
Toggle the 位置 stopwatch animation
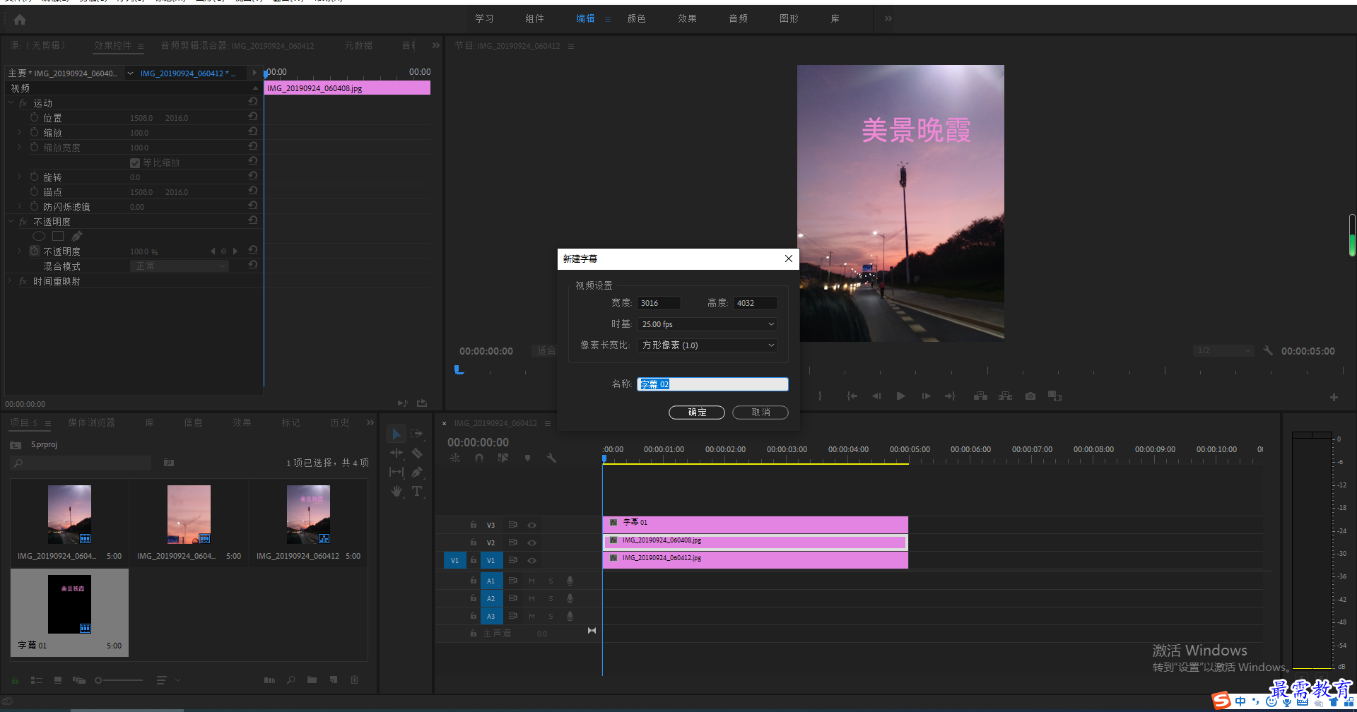pyautogui.click(x=34, y=117)
